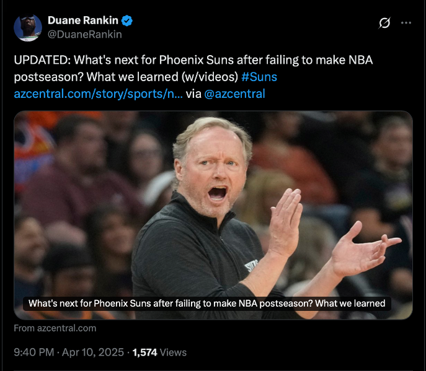Screen dimensions: 426x371
Task: Click the 1,574 view count number
Action: tap(145, 352)
